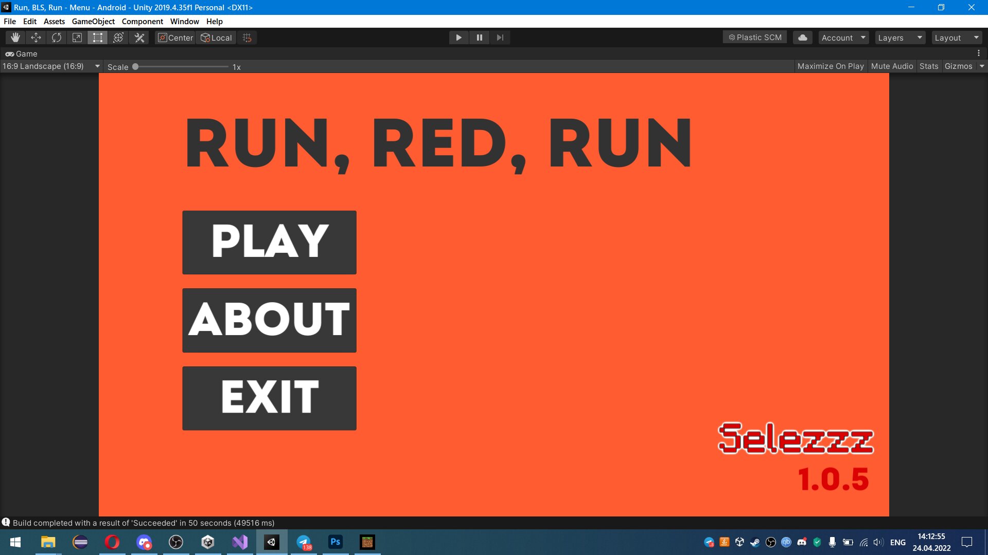Click the Hand tool icon
The width and height of the screenshot is (988, 555).
(x=15, y=36)
